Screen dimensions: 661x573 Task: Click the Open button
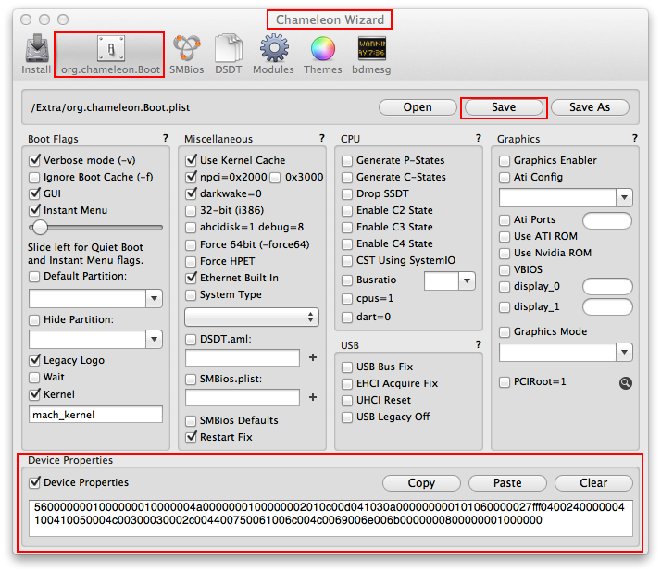click(x=418, y=107)
